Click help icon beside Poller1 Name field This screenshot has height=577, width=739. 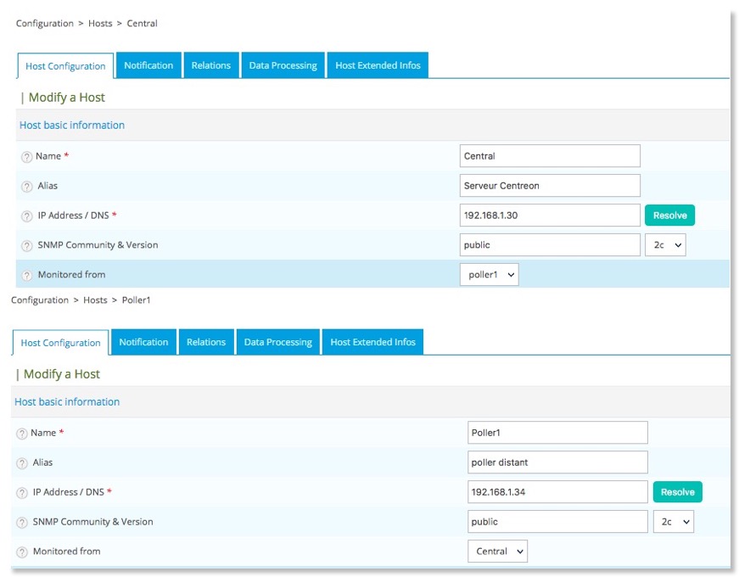(x=21, y=434)
